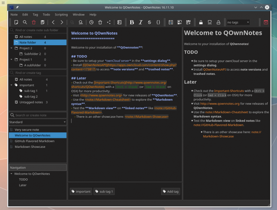Viewport: 277px width, 210px height.
Task: Click the sub tag 1 button below editor
Action: click(x=104, y=192)
